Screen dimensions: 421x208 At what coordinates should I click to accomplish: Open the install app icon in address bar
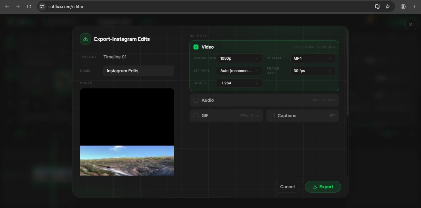pos(377,6)
